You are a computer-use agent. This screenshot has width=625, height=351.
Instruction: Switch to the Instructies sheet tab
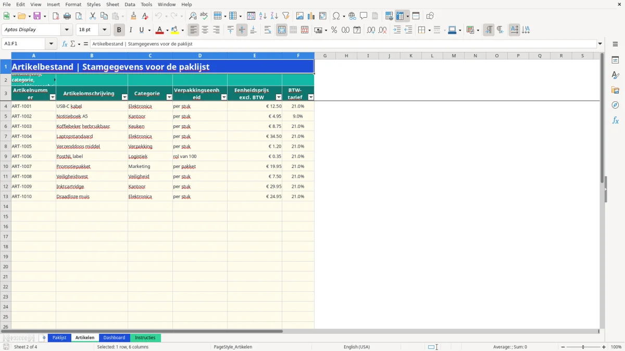coord(145,337)
